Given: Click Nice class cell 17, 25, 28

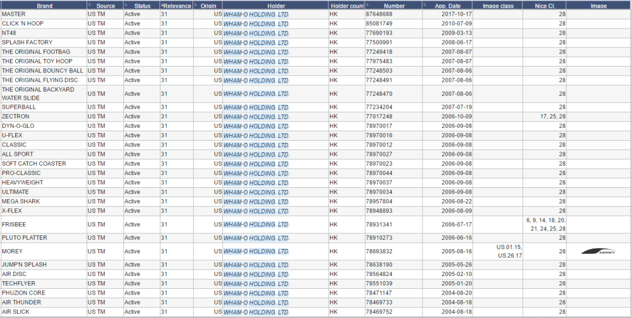Looking at the screenshot, I should [x=545, y=117].
